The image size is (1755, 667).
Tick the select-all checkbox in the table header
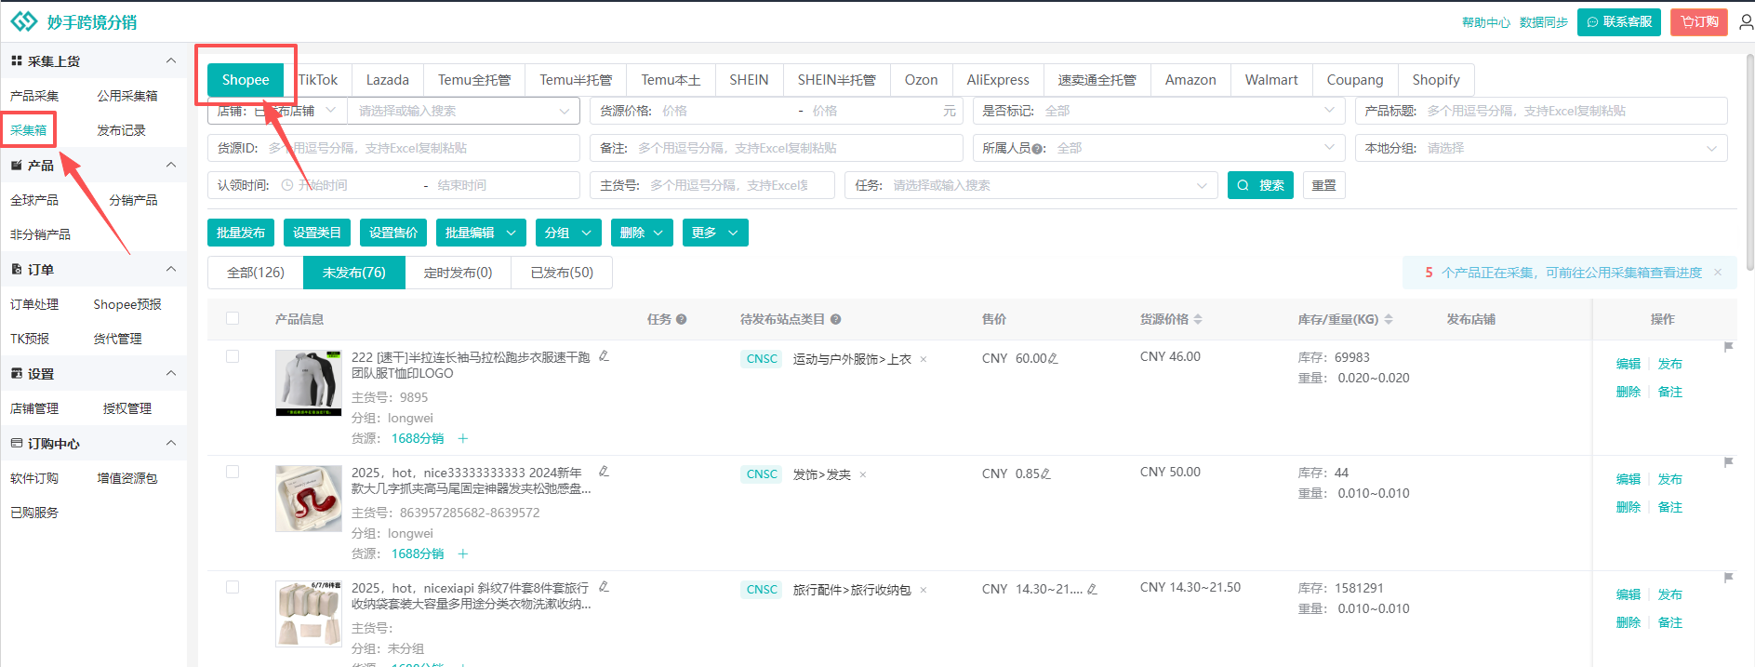233,318
